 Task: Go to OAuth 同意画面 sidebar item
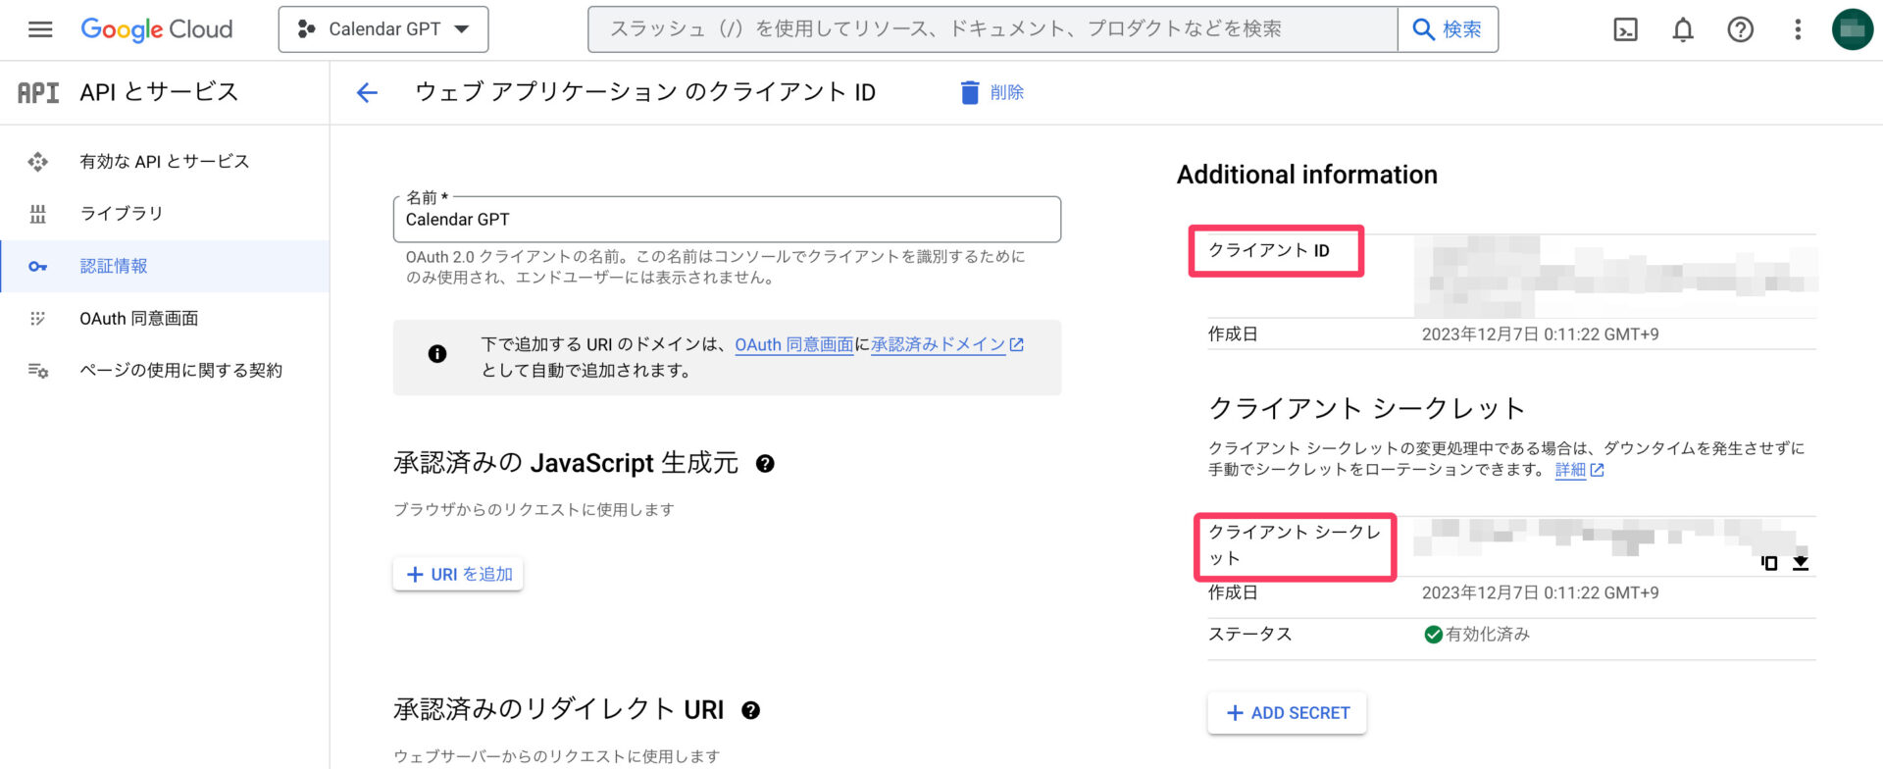[138, 319]
